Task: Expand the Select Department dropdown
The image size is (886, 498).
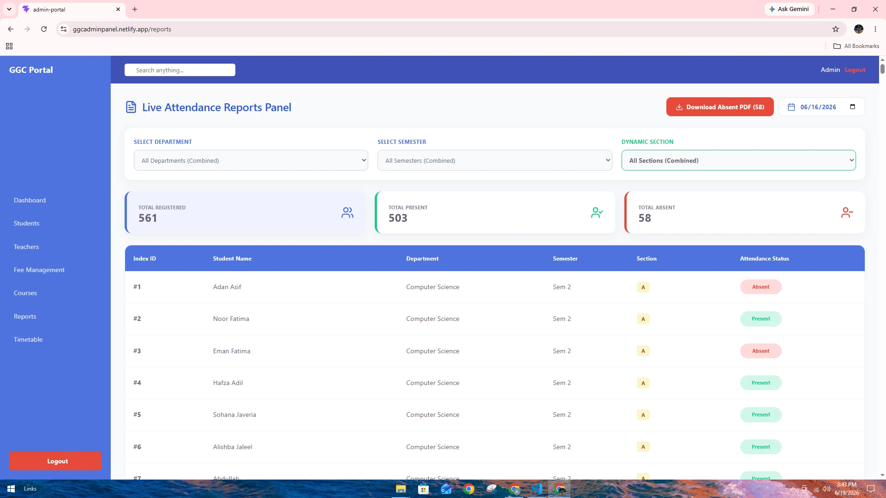Action: (x=251, y=160)
